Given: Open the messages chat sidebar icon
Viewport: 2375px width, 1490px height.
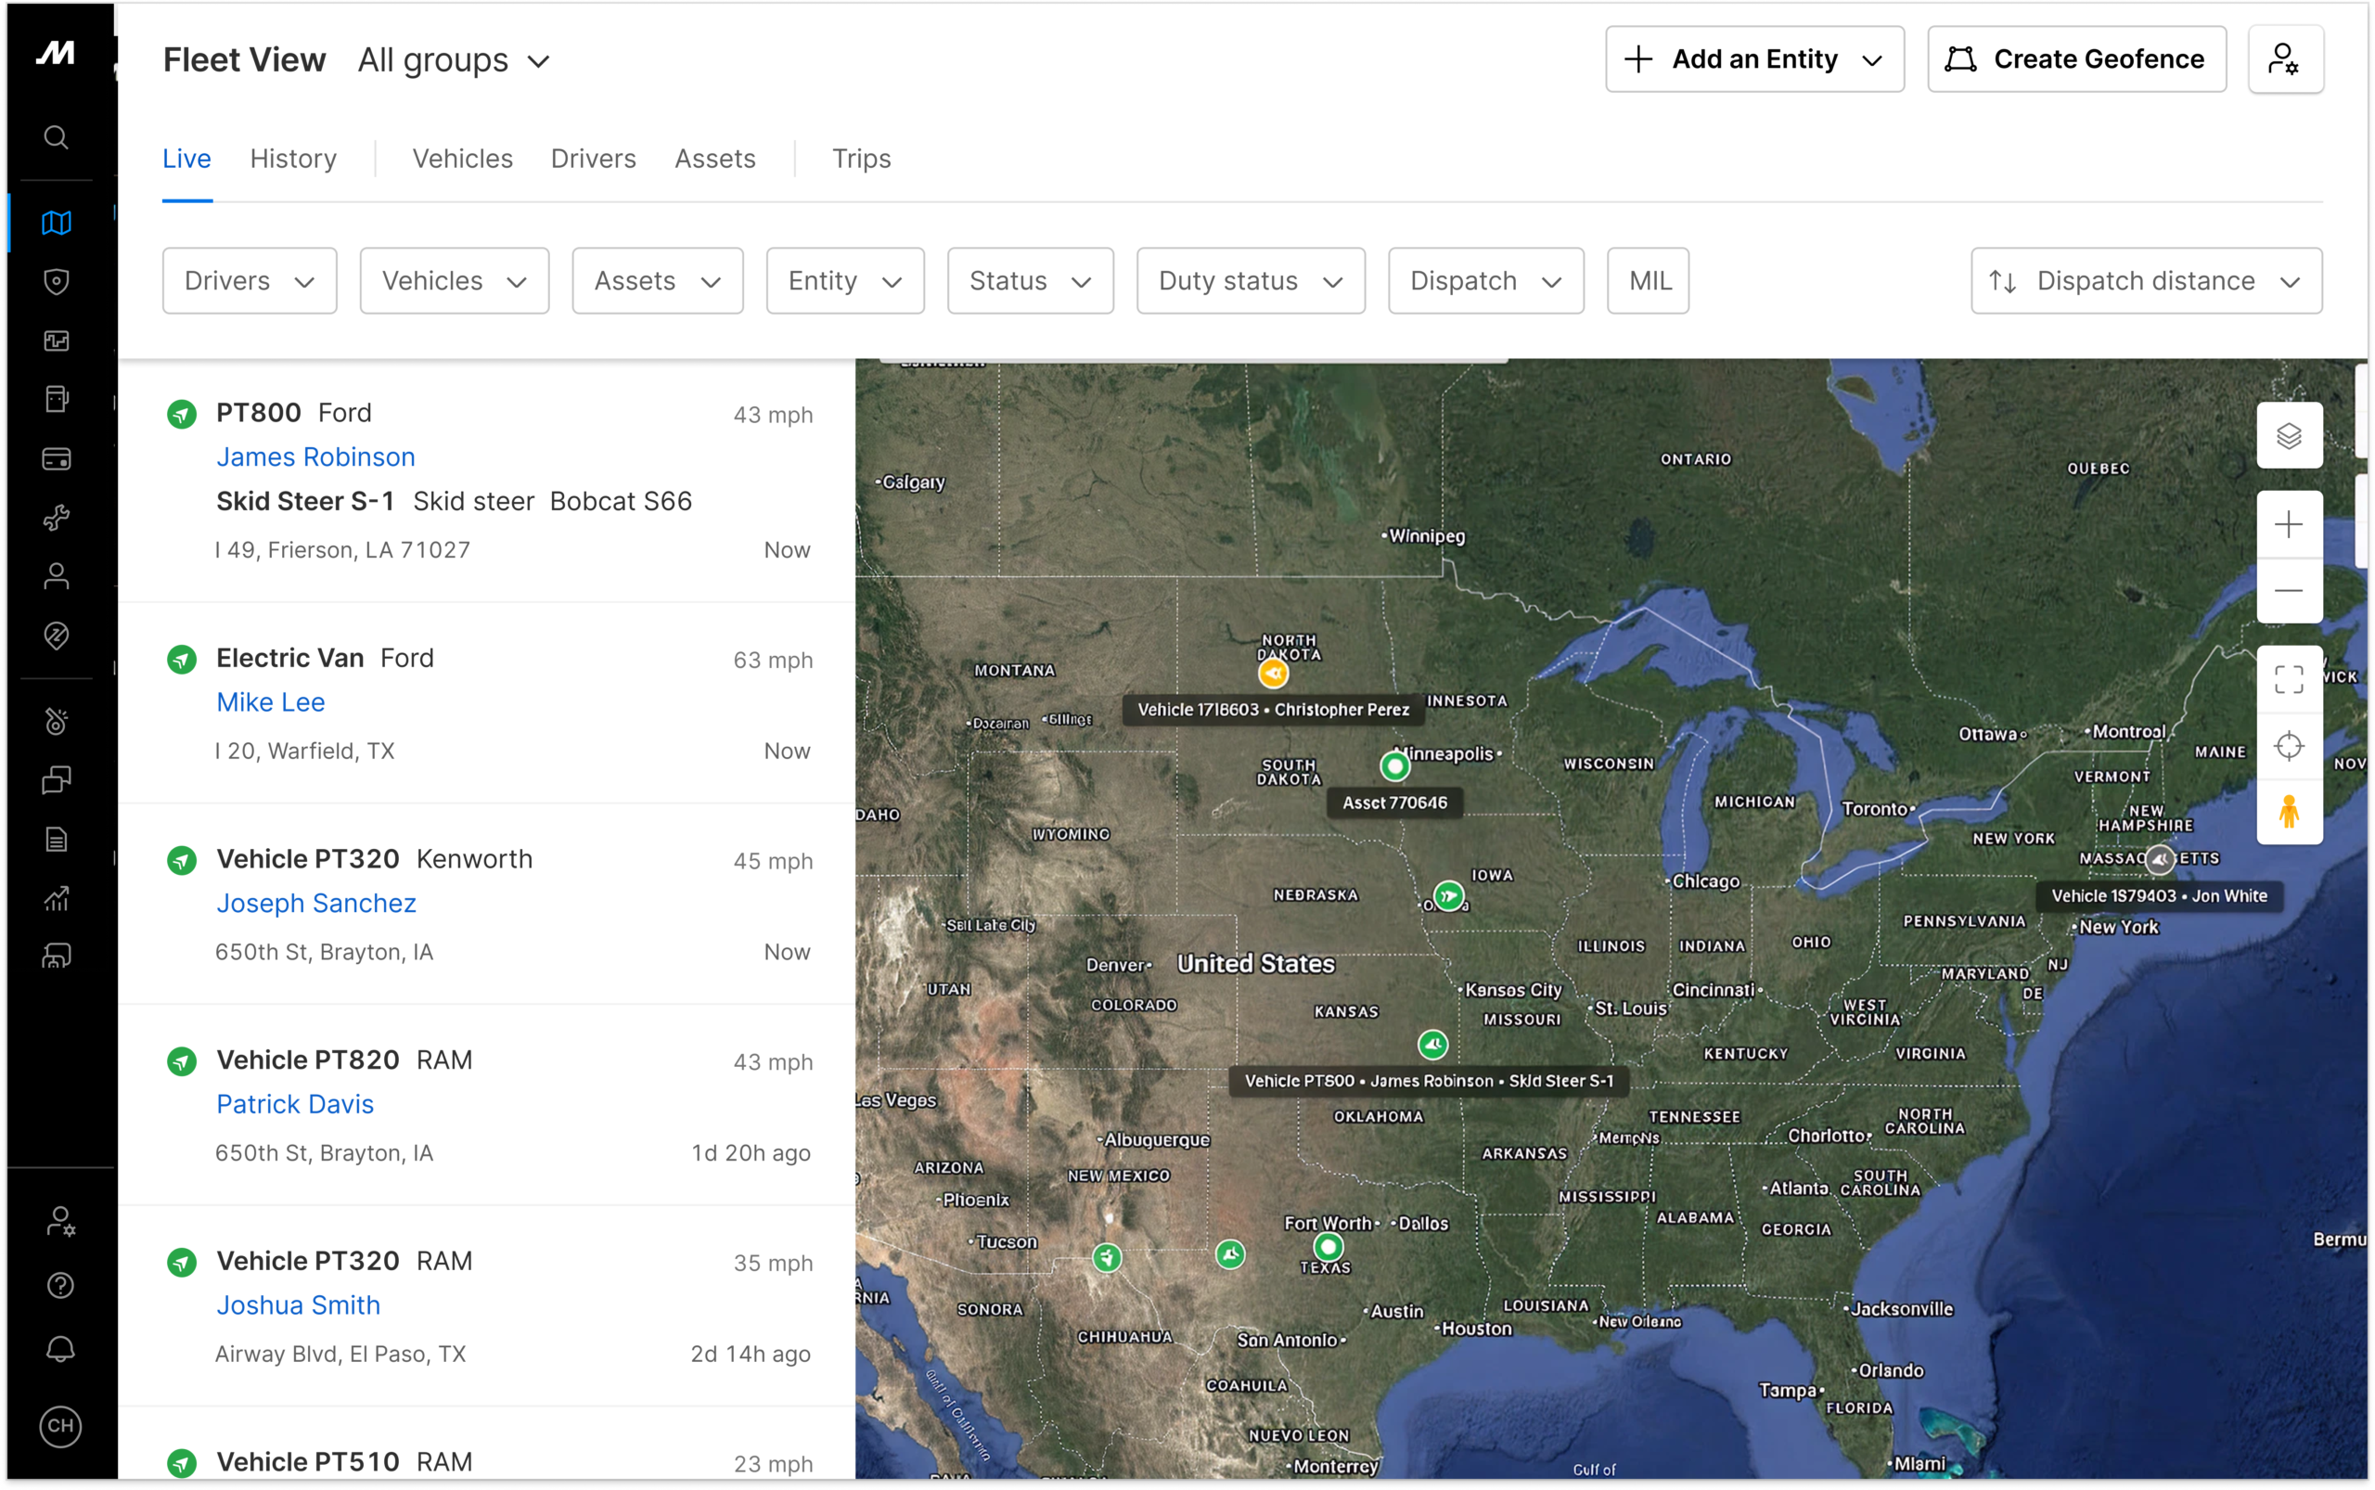Looking at the screenshot, I should coord(57,780).
